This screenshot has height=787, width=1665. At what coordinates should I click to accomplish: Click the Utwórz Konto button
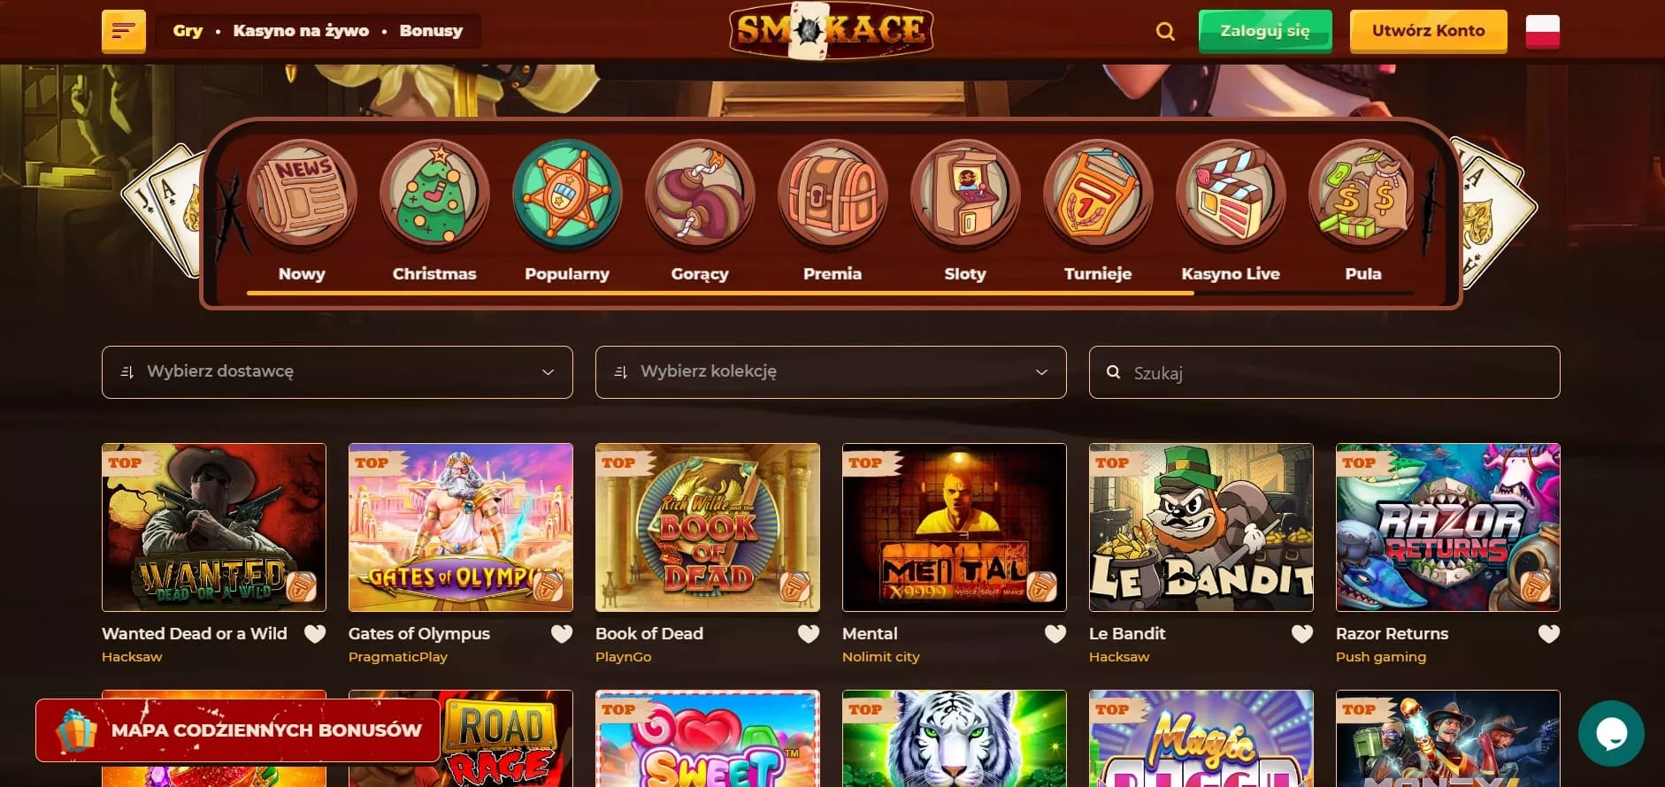click(x=1428, y=31)
